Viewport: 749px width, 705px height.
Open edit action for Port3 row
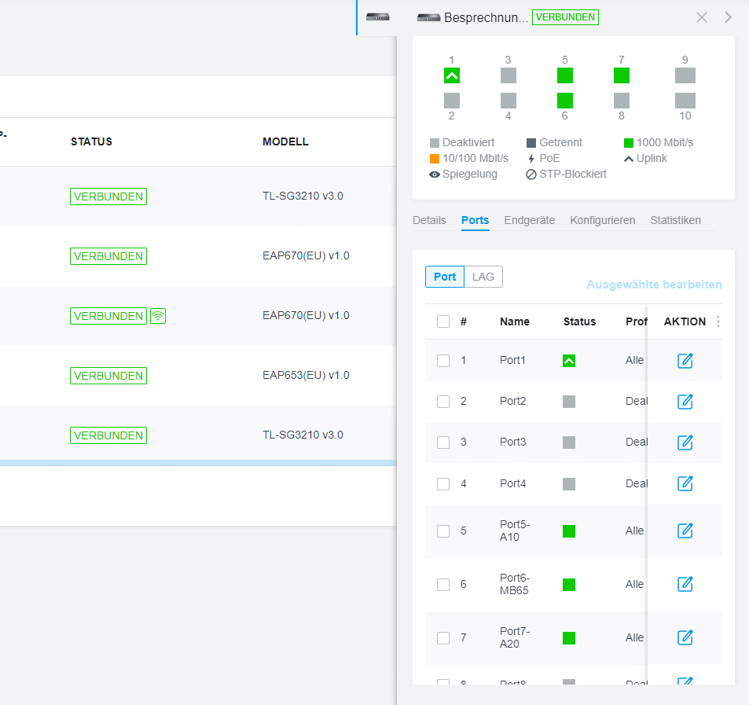click(x=685, y=442)
